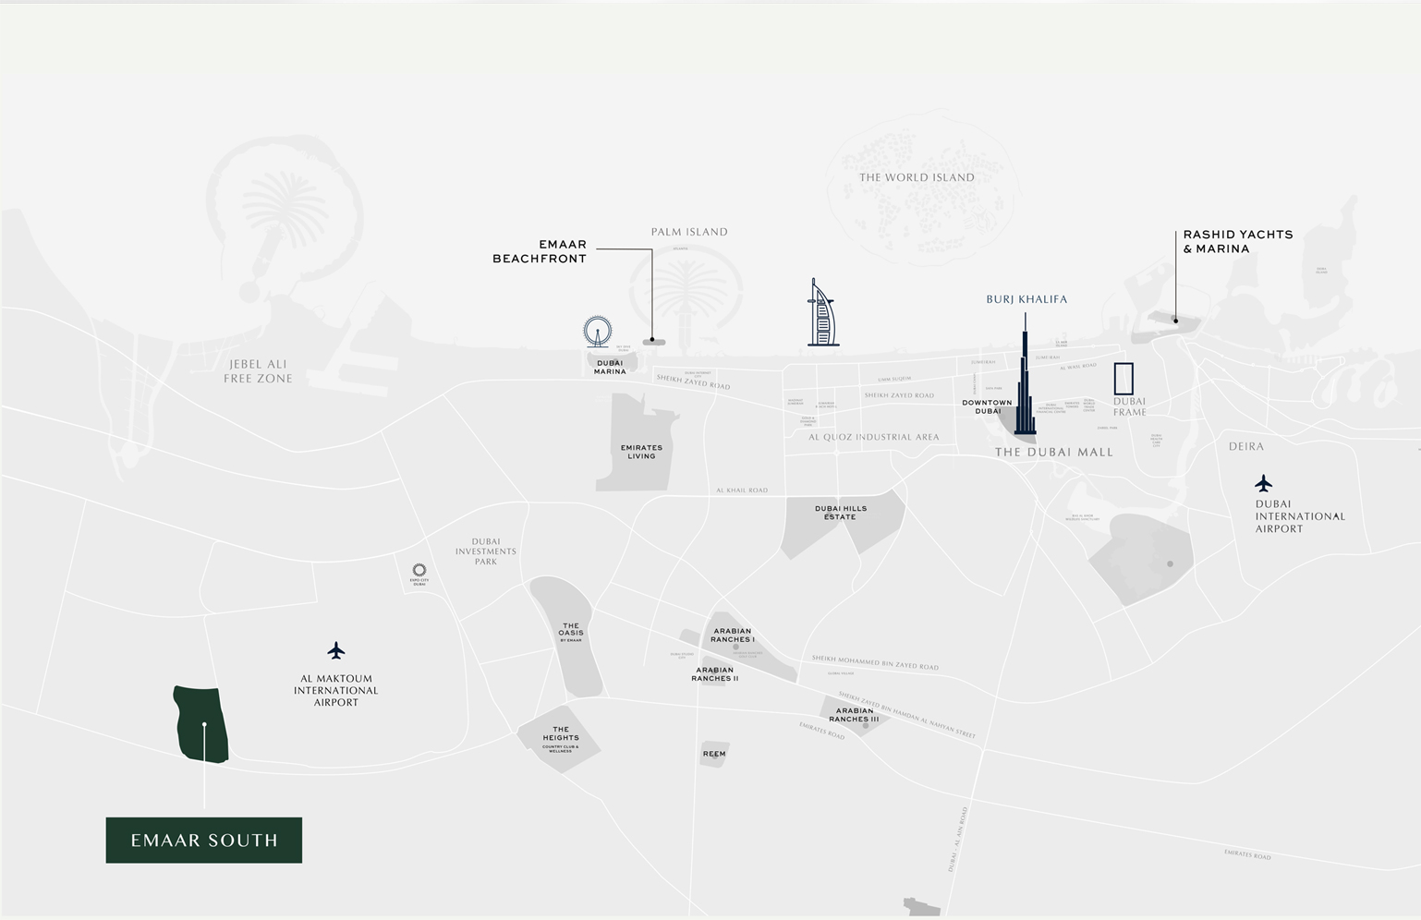Click the Sheikh Mohammed Bin Zayed Road label

pos(875,662)
